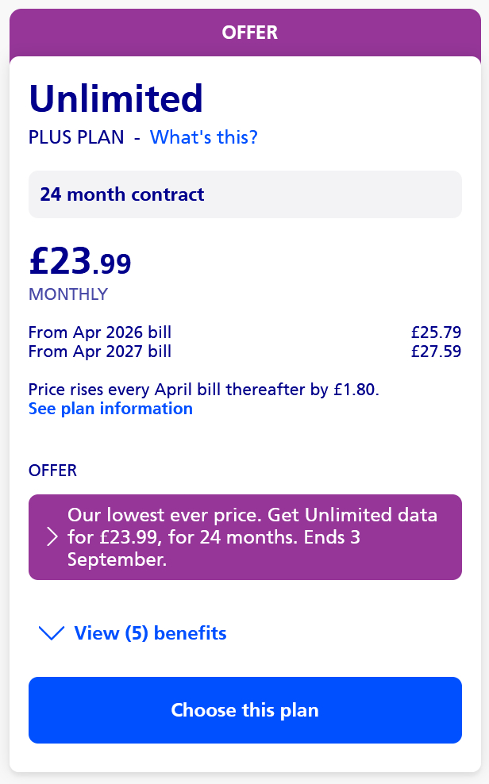Click the From Apr 2027 bill row
The image size is (489, 784).
pos(100,352)
